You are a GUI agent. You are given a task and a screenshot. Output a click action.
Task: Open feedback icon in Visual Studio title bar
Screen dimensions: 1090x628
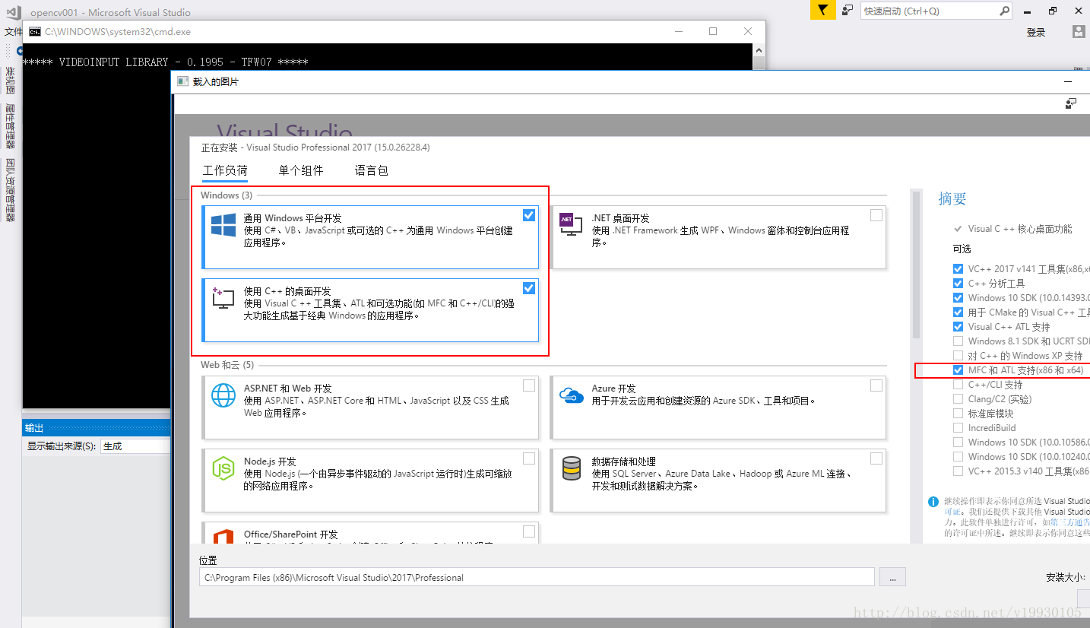pyautogui.click(x=847, y=10)
